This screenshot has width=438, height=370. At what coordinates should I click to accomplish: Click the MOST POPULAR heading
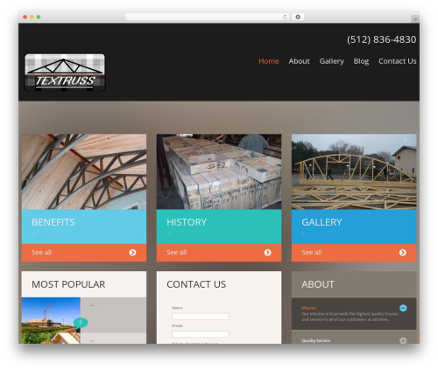coord(68,284)
